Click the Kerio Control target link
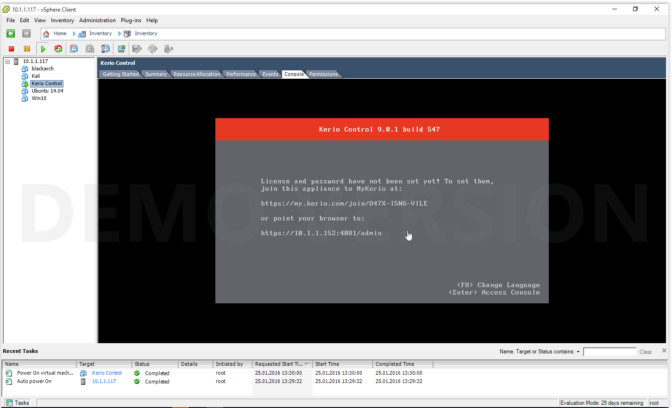 [x=107, y=373]
